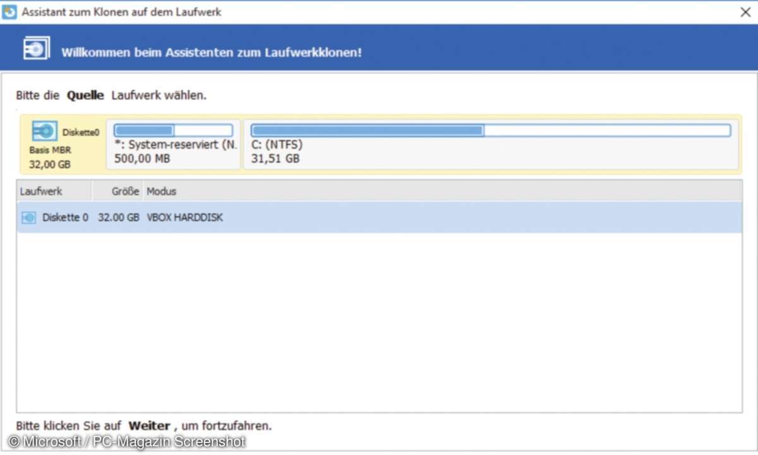Click the usage bar of C: (NTFS) partition
758x455 pixels.
pyautogui.click(x=491, y=130)
